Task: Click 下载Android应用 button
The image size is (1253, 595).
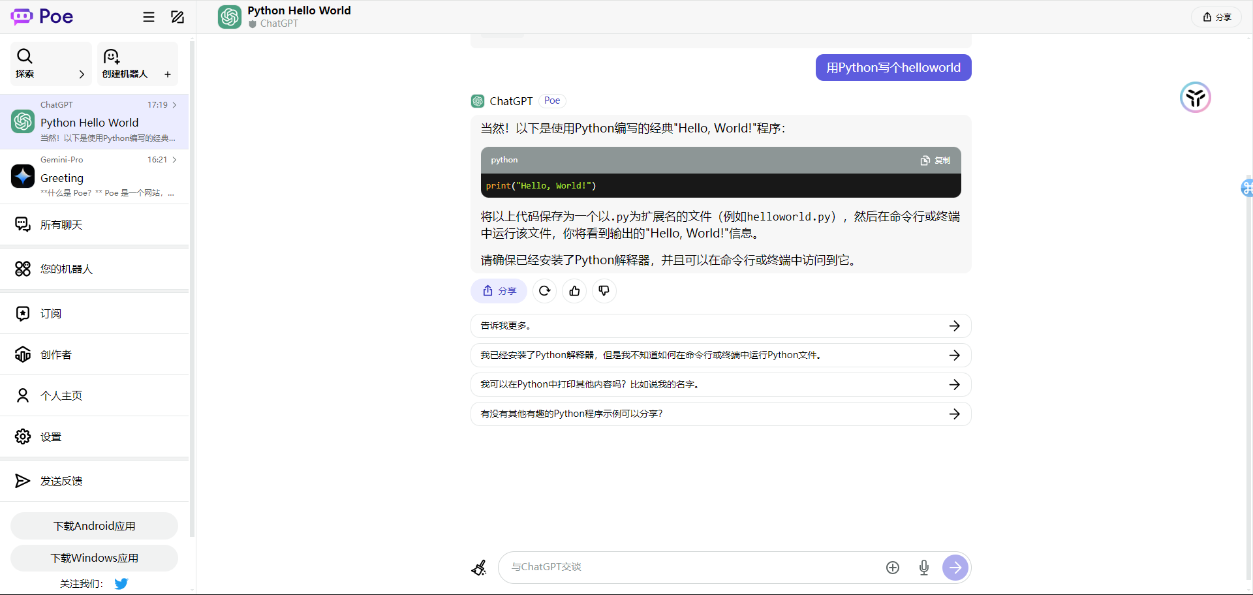Action: tap(94, 526)
